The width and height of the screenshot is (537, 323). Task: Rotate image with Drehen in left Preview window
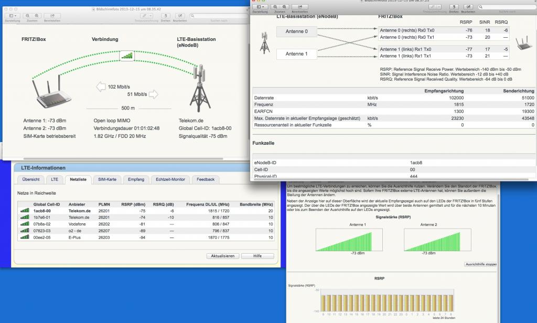[x=166, y=16]
